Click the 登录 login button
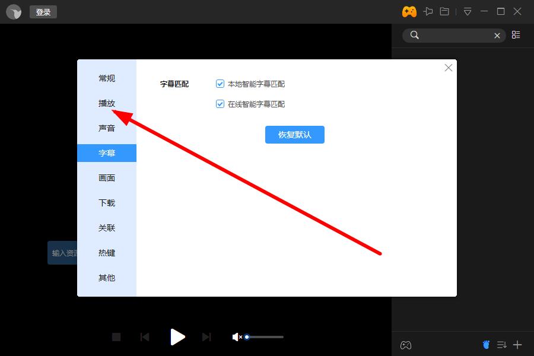Image resolution: width=534 pixels, height=356 pixels. pyautogui.click(x=43, y=12)
